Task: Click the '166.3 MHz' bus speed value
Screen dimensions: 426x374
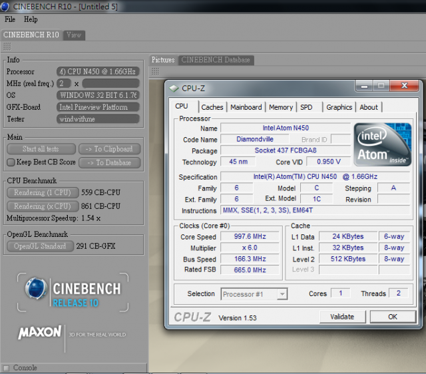Action: point(250,259)
